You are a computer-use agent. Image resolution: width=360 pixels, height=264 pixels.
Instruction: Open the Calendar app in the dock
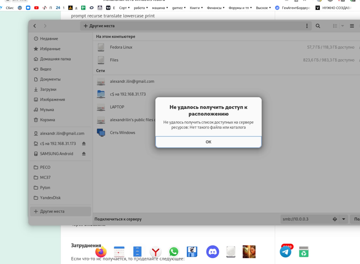[119, 252]
